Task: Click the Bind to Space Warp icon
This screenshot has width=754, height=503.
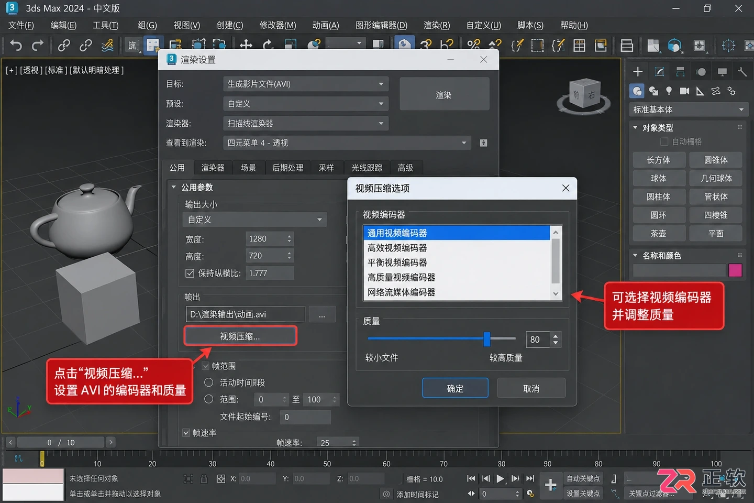Action: pyautogui.click(x=107, y=46)
